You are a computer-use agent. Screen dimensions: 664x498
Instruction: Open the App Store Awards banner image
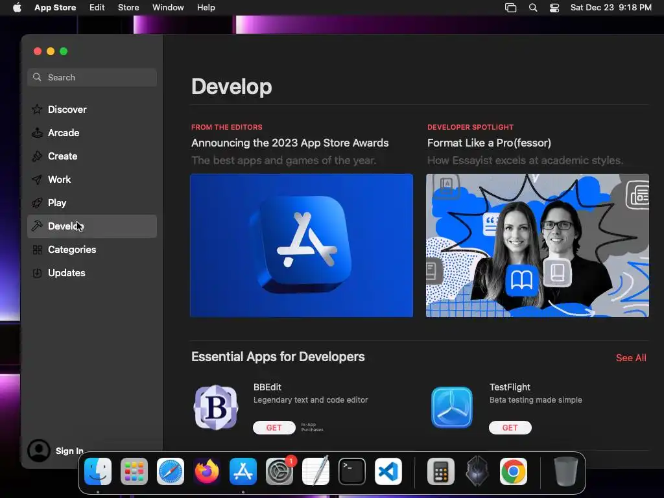(x=302, y=245)
